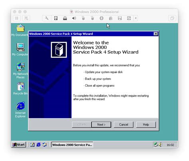Collapse the device toolbar with the arrow
The height and width of the screenshot is (161, 189).
click(136, 18)
